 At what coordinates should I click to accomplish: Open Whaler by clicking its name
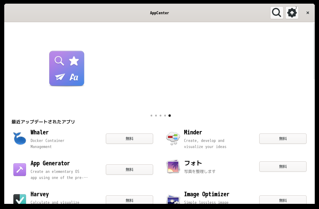pos(39,132)
